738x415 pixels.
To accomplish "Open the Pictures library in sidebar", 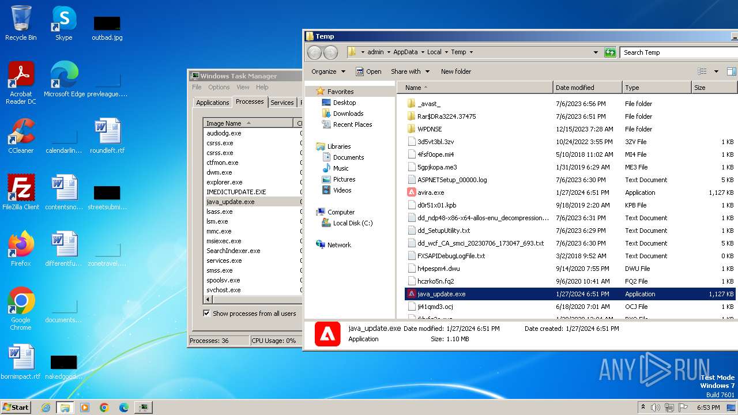I will [344, 179].
